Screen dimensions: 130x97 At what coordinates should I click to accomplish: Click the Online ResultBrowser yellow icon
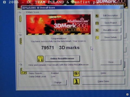(x=40, y=59)
